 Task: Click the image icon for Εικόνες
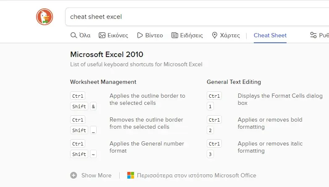click(x=102, y=35)
